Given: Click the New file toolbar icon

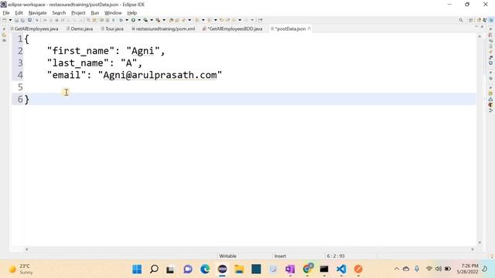Looking at the screenshot, I should coord(5,20).
